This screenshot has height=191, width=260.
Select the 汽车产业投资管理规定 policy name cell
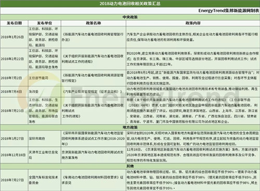(x=94, y=92)
